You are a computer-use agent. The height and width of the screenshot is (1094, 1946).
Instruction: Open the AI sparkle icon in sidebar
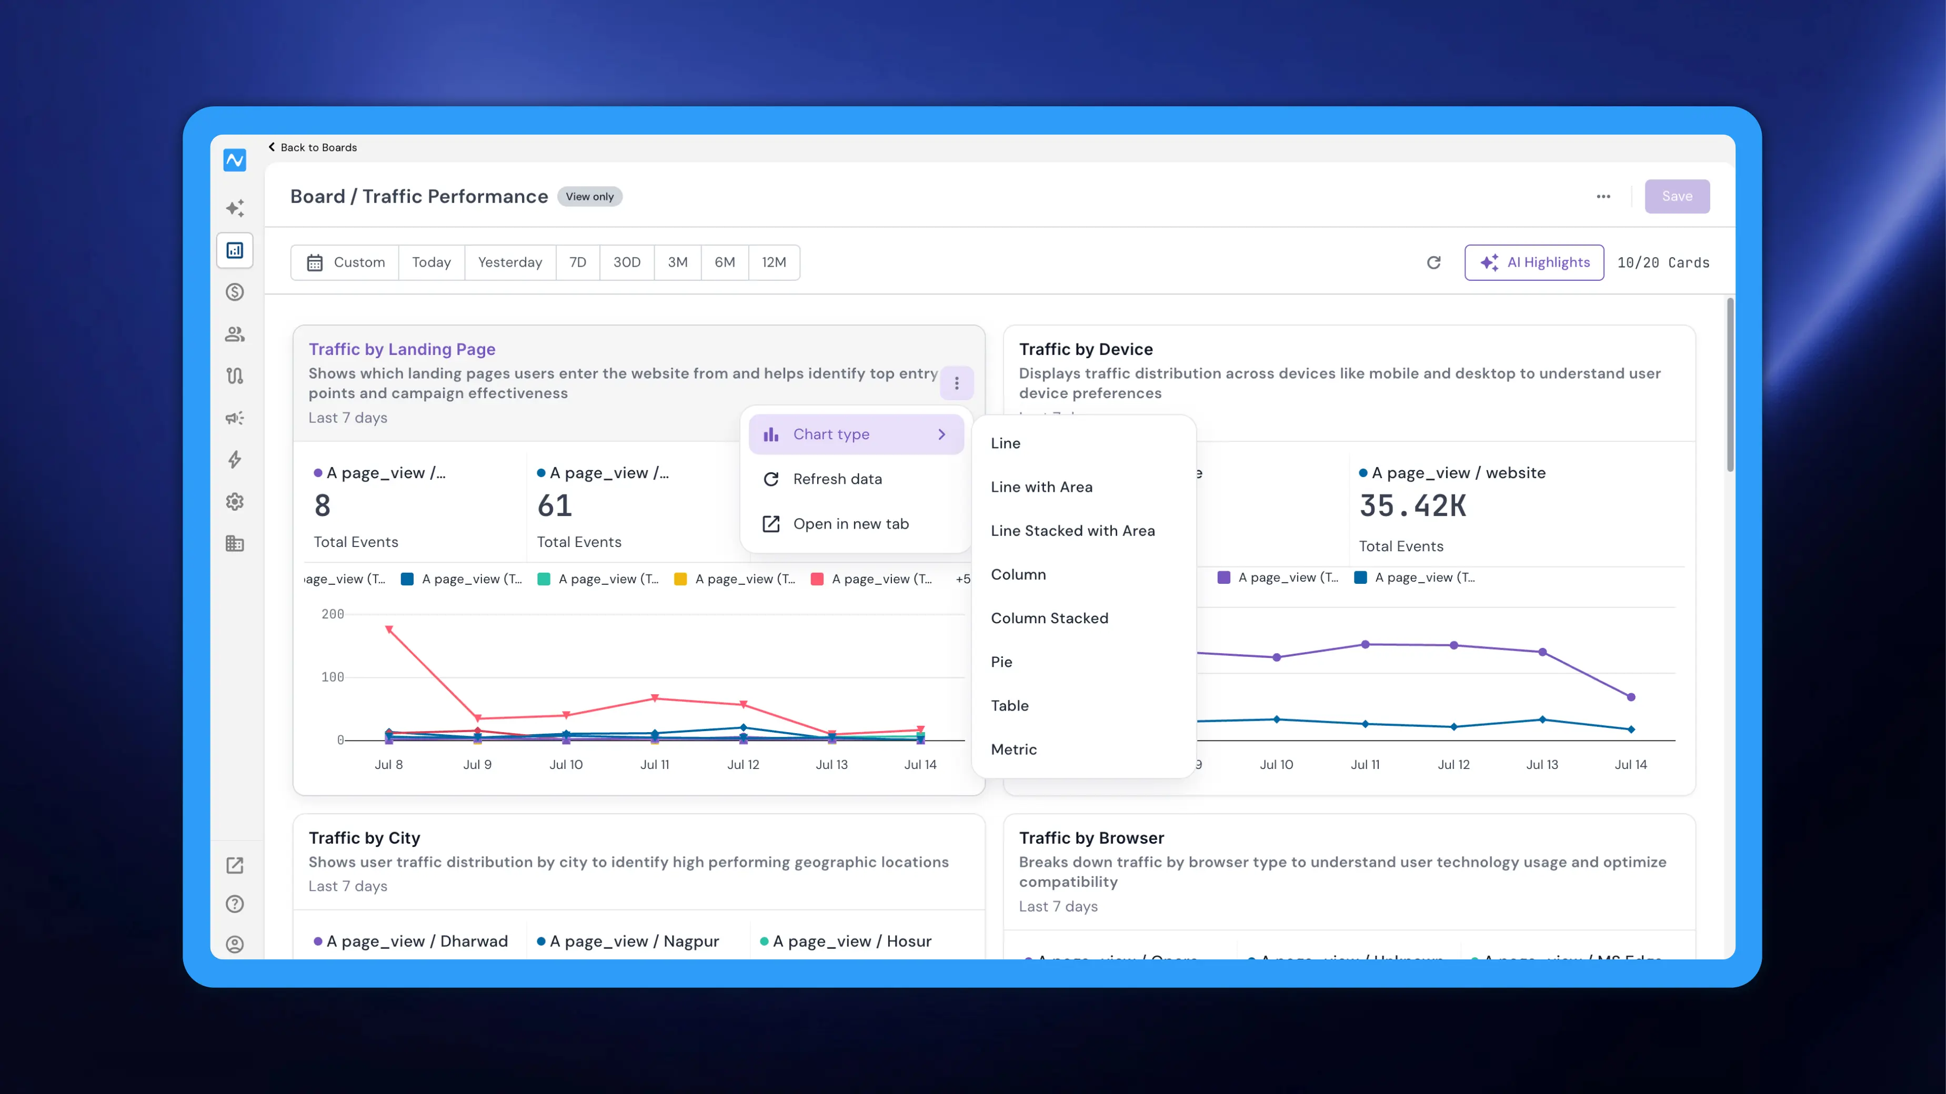(235, 208)
